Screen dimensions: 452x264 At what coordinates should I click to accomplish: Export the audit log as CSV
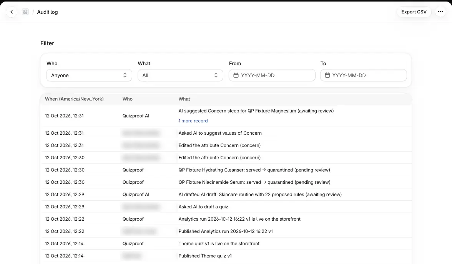click(414, 12)
